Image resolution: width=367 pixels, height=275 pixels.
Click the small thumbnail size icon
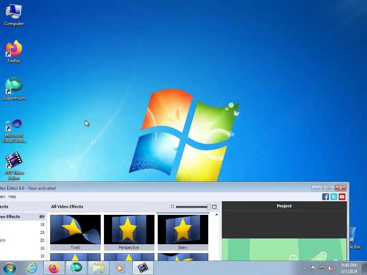coord(172,207)
